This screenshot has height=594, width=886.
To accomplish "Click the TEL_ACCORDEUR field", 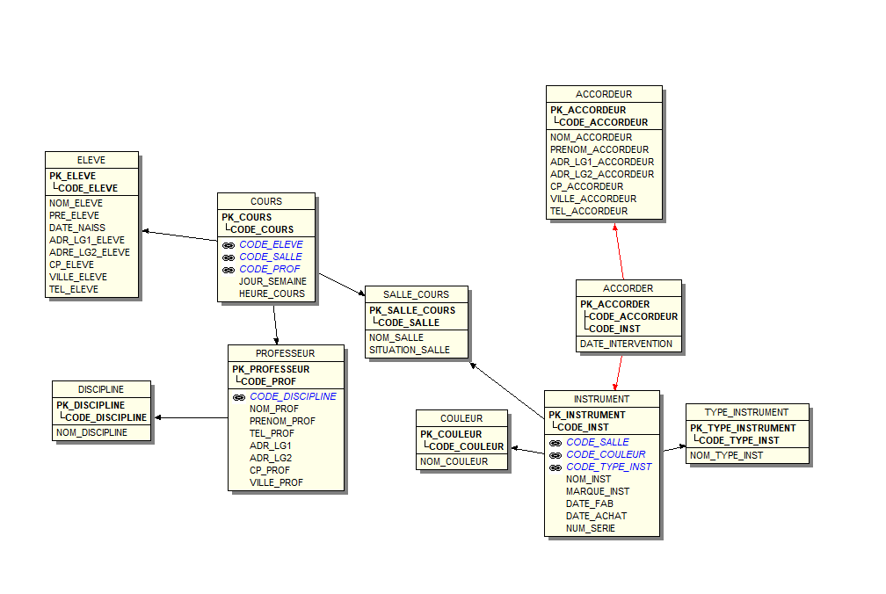I will [x=589, y=211].
